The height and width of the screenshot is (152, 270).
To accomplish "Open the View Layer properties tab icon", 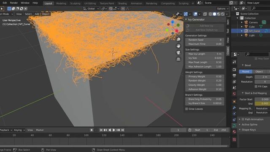I will pos(234,81).
